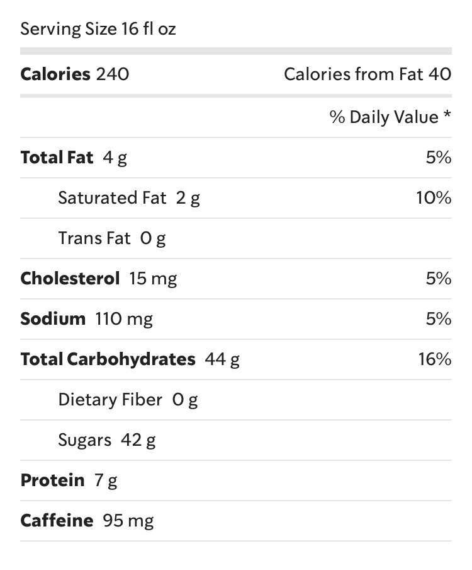The image size is (472, 570).
Task: Click the Cholesterol 15 mg label
Action: (99, 279)
